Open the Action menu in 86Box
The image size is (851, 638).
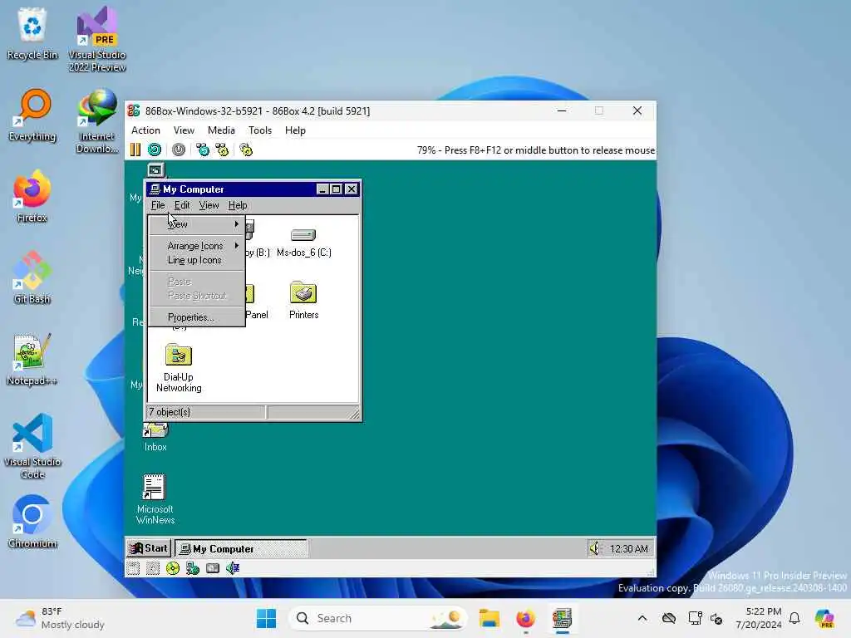[145, 130]
